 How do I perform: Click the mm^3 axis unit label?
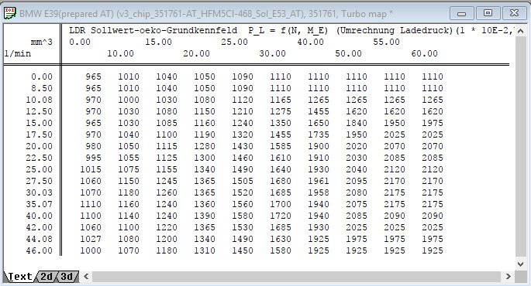point(42,43)
